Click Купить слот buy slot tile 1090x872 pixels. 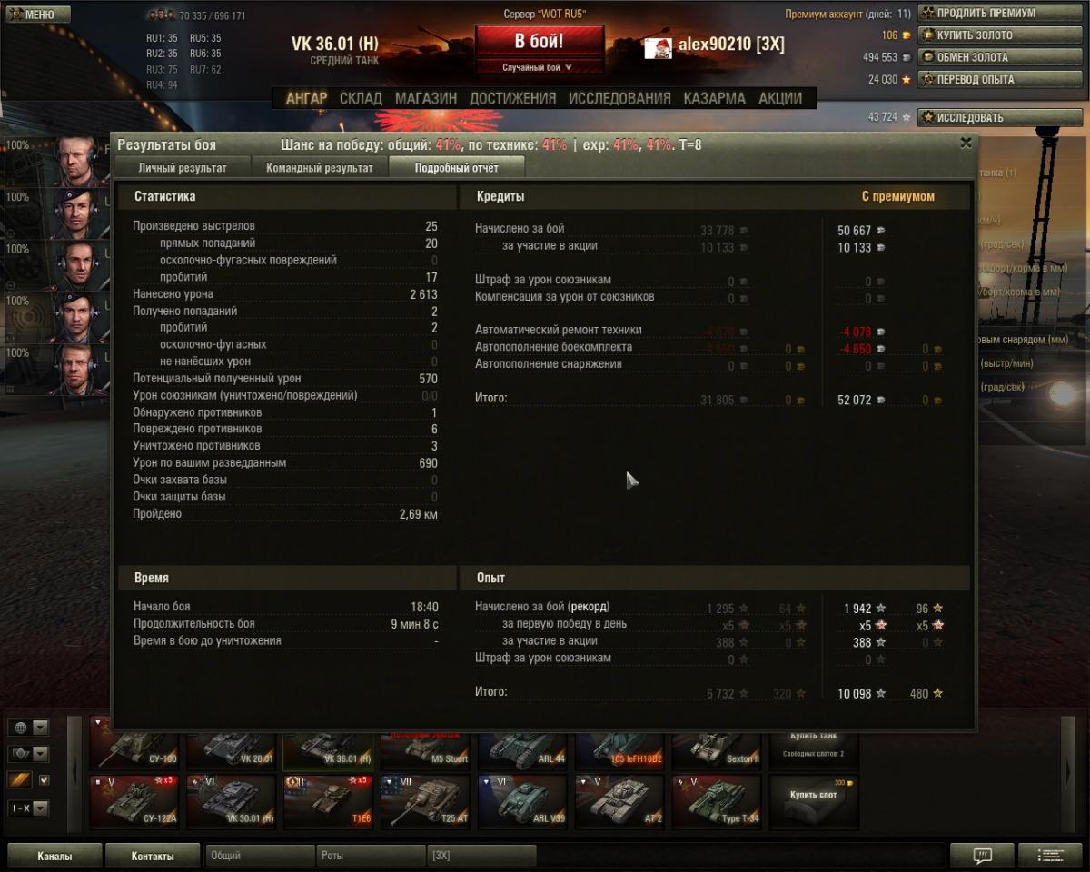click(x=814, y=800)
